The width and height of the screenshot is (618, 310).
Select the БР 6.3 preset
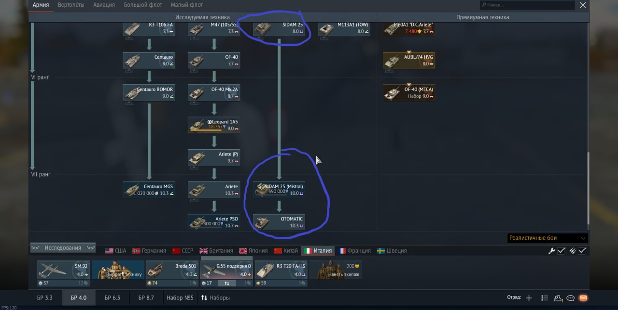[x=112, y=298]
